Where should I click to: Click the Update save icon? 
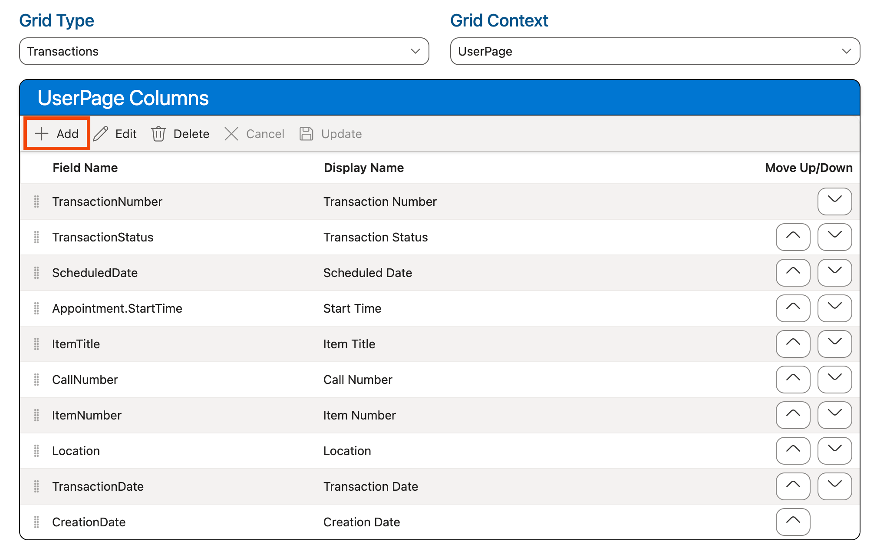pos(307,134)
